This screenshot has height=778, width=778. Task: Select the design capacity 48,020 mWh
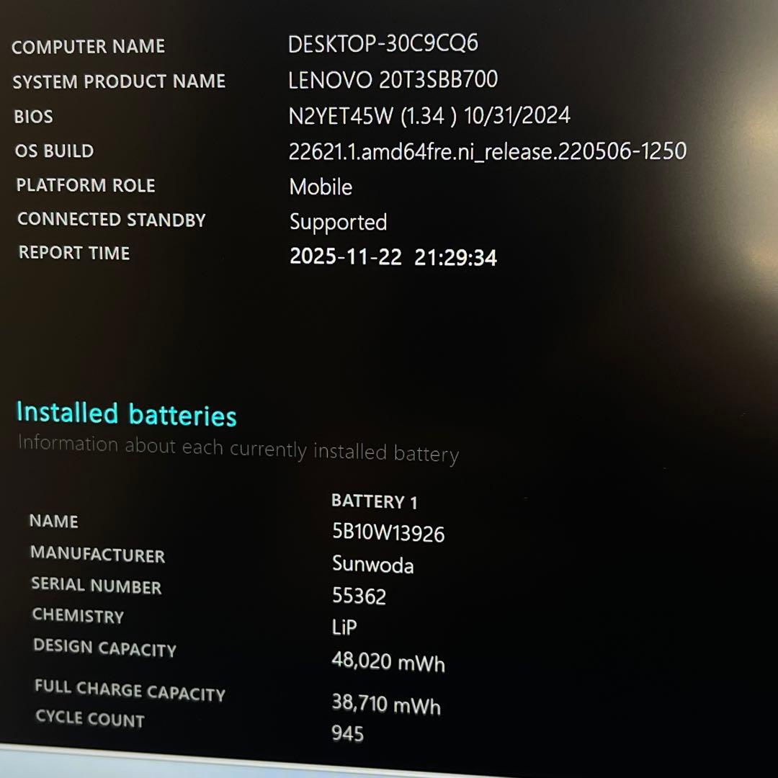387,661
